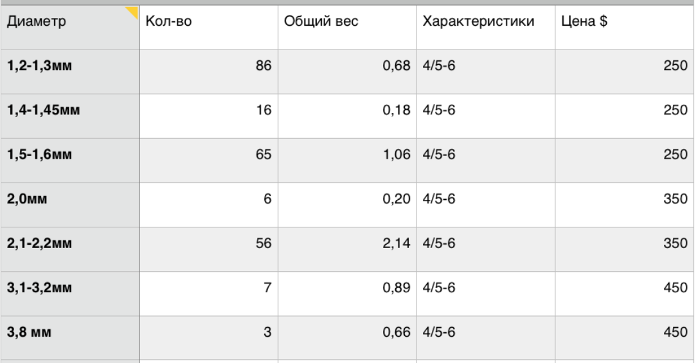The image size is (698, 363).
Task: Select the Характеристики header cell
Action: pos(486,26)
